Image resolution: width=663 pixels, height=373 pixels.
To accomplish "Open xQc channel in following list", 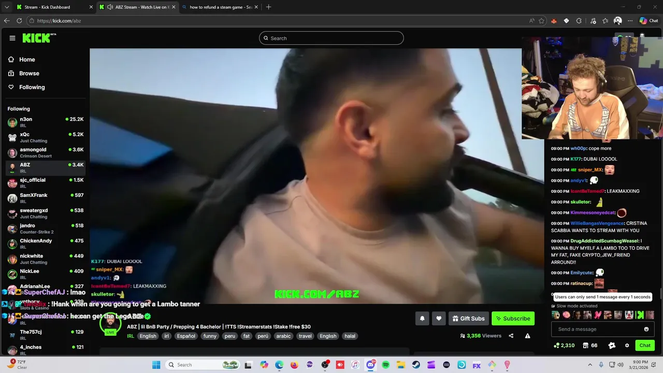I will coord(46,137).
